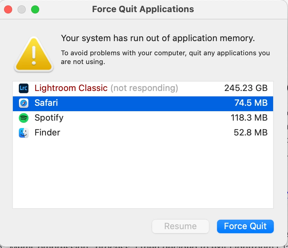The width and height of the screenshot is (288, 248).
Task: Click the "not responding" status text
Action: (144, 88)
